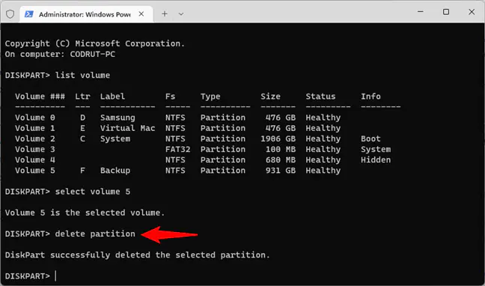Close the Administrator: Windows PowerShell tab
This screenshot has height=286, width=485.
click(x=141, y=14)
